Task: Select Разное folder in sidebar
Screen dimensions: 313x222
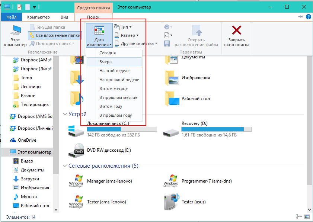Action: 24,96
